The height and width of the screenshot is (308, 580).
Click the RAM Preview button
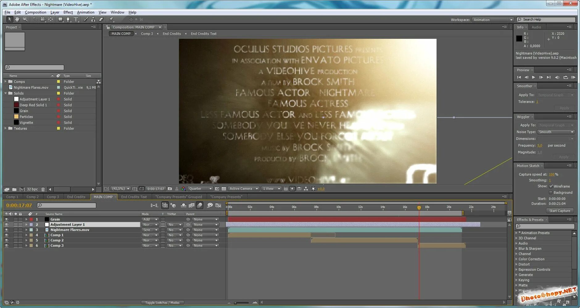[573, 77]
